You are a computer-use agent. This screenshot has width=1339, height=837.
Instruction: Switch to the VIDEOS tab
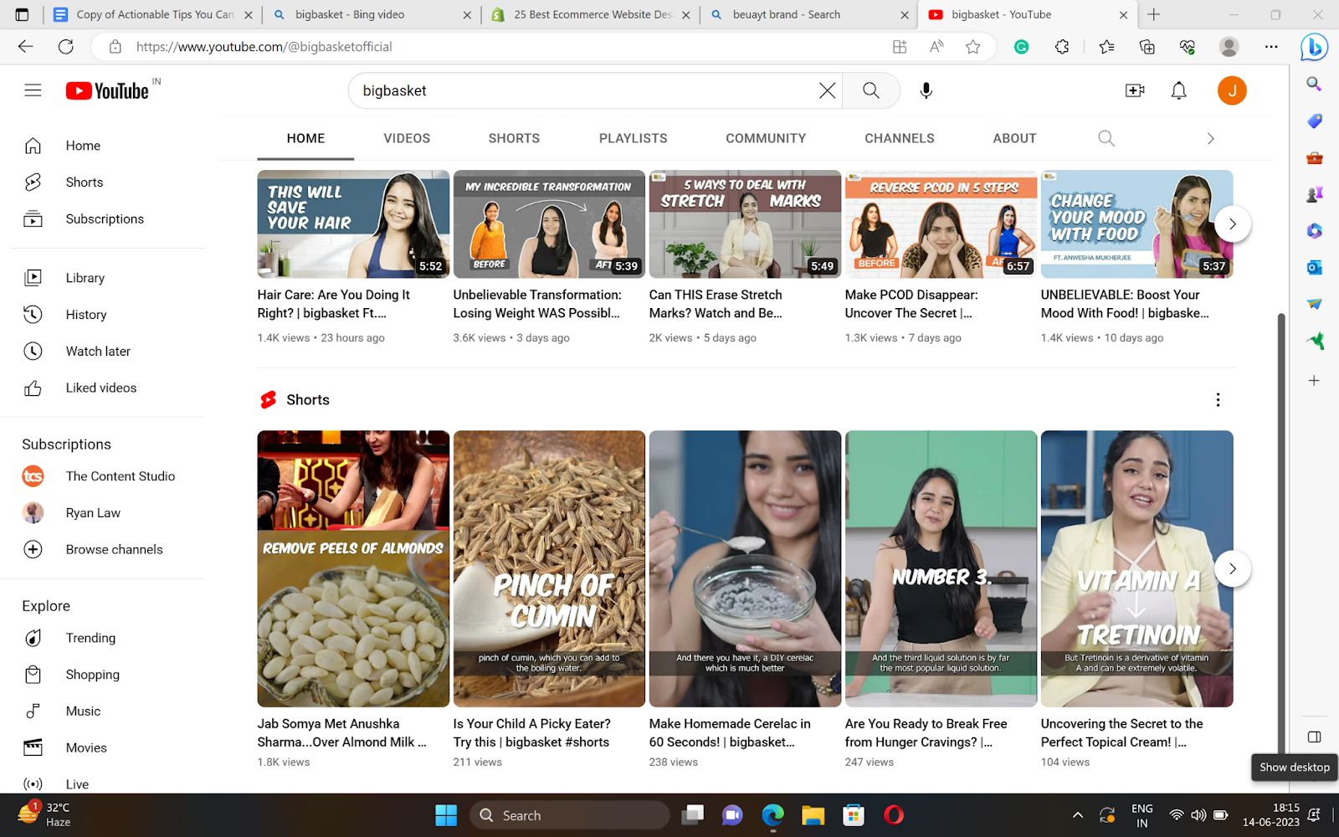point(407,138)
